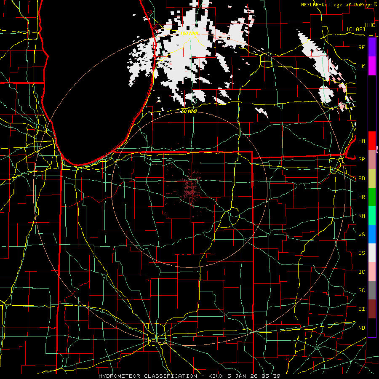379x379 pixels.
Task: Click the '50 NMI' range ring label
Action: point(189,111)
